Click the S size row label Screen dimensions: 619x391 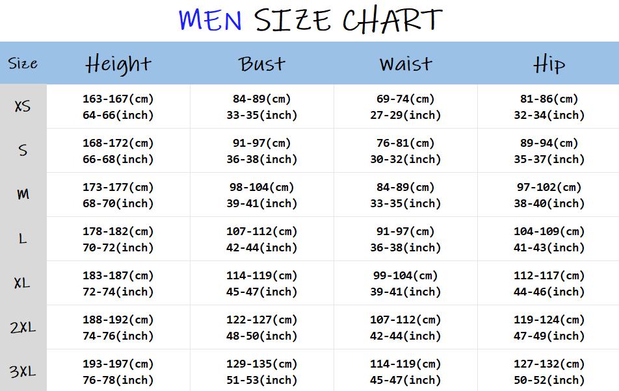(23, 150)
